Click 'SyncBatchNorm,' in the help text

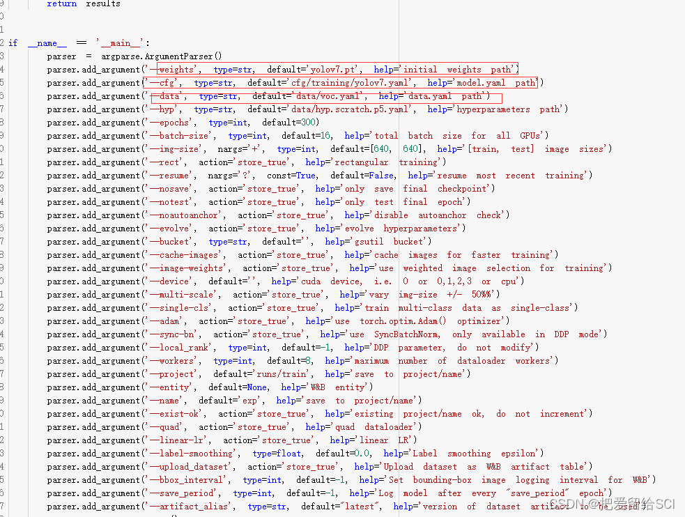point(407,334)
